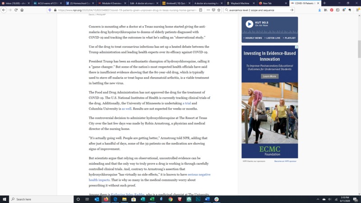The width and height of the screenshot is (361, 203).
Task: Open Windows Start menu
Action: point(5,199)
